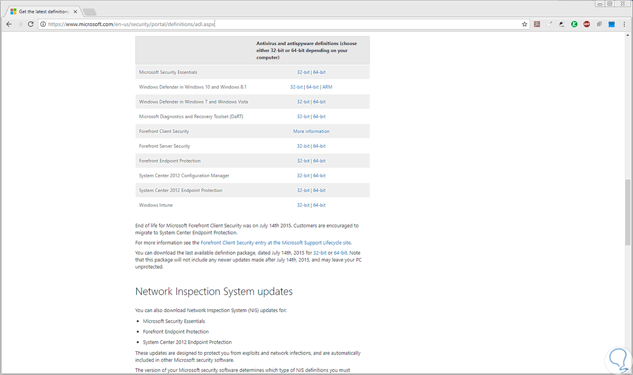Click the vertical scrollbar thumb

[627, 212]
